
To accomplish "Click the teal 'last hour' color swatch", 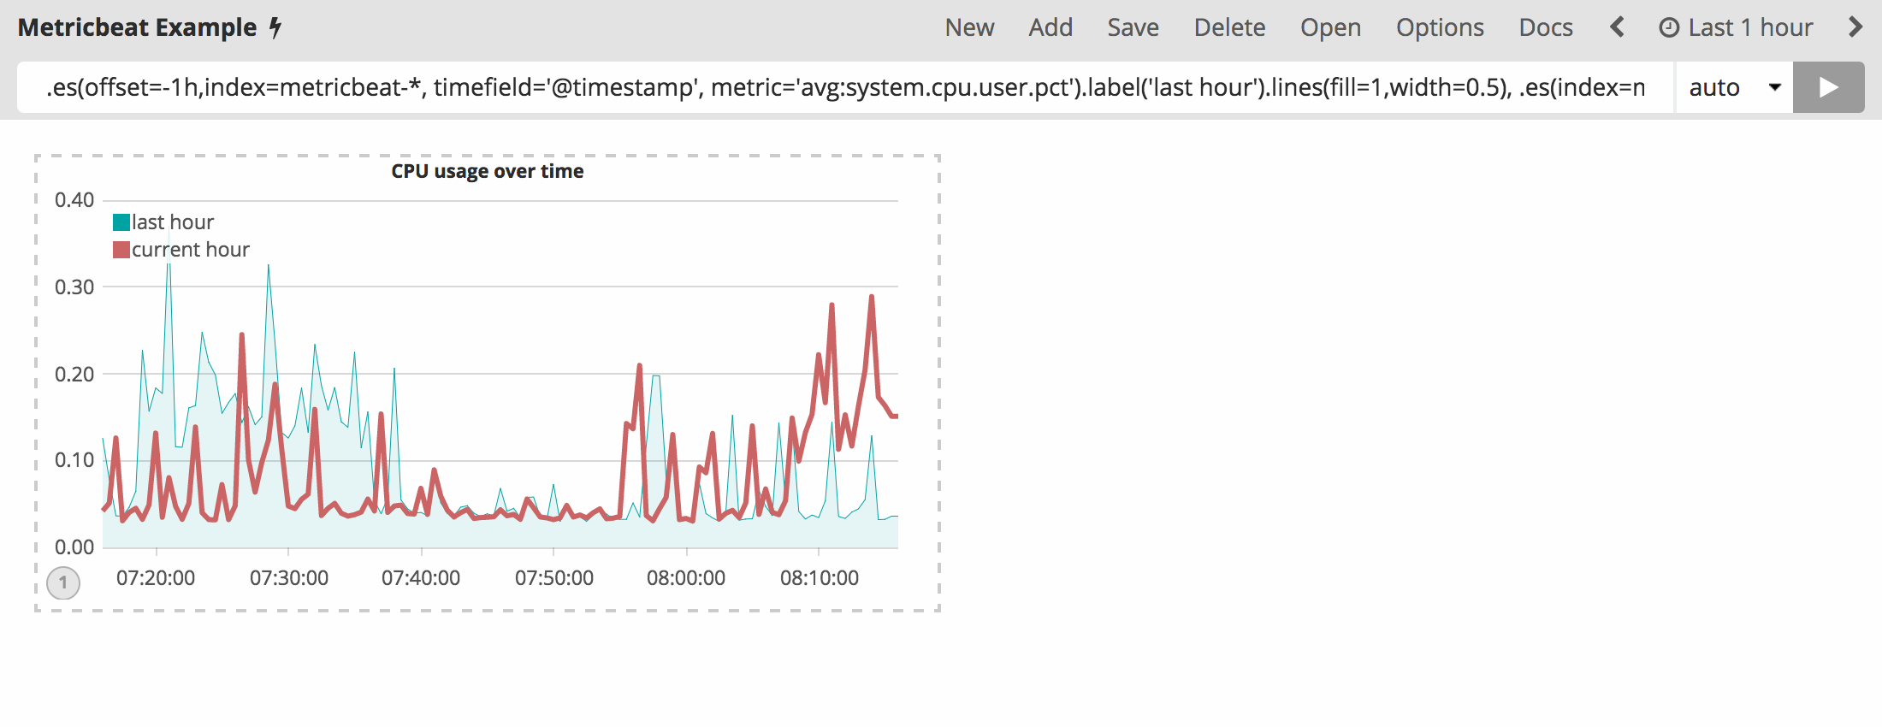I will 121,222.
